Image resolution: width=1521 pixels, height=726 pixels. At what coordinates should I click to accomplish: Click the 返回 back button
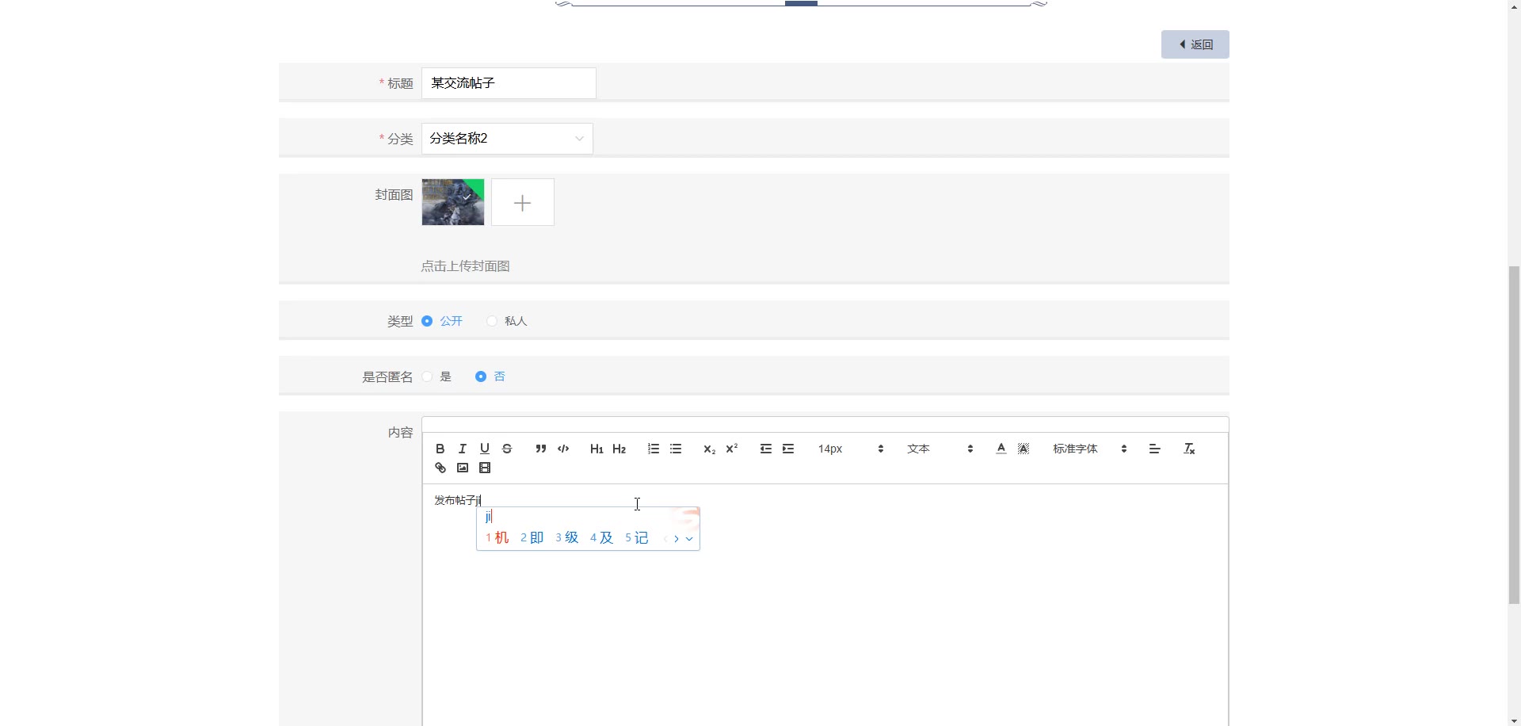(x=1195, y=44)
